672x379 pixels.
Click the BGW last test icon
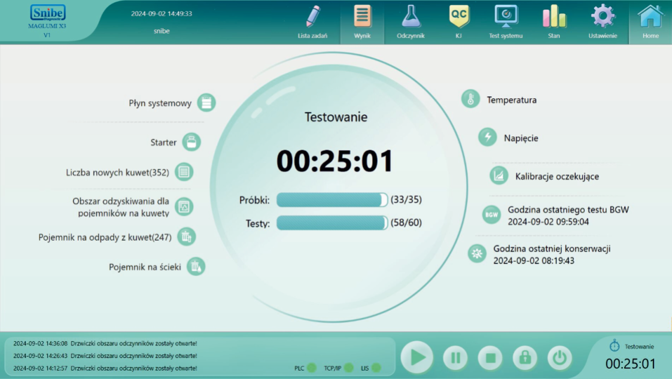click(x=492, y=214)
